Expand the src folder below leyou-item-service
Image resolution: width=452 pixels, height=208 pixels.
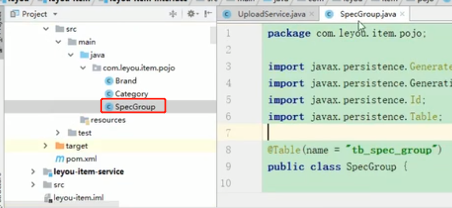(33, 185)
